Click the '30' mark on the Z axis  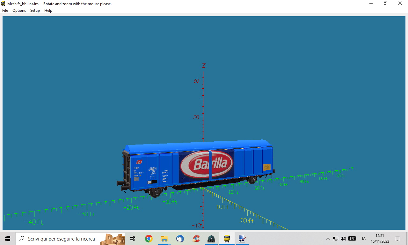coord(196,81)
